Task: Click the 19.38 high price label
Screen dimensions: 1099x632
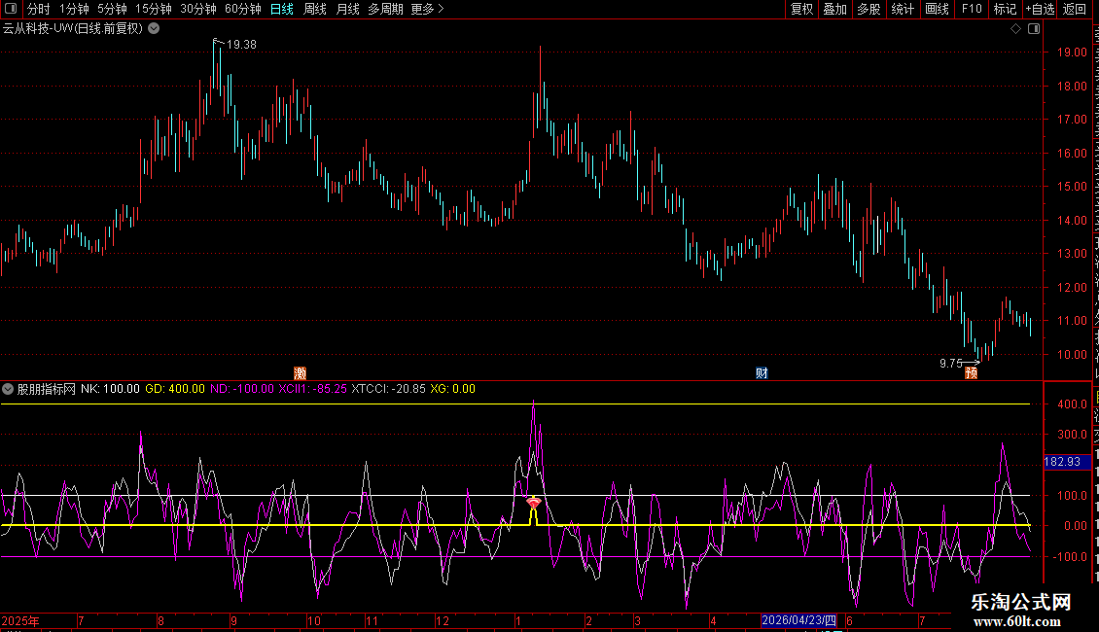Action: [x=242, y=44]
